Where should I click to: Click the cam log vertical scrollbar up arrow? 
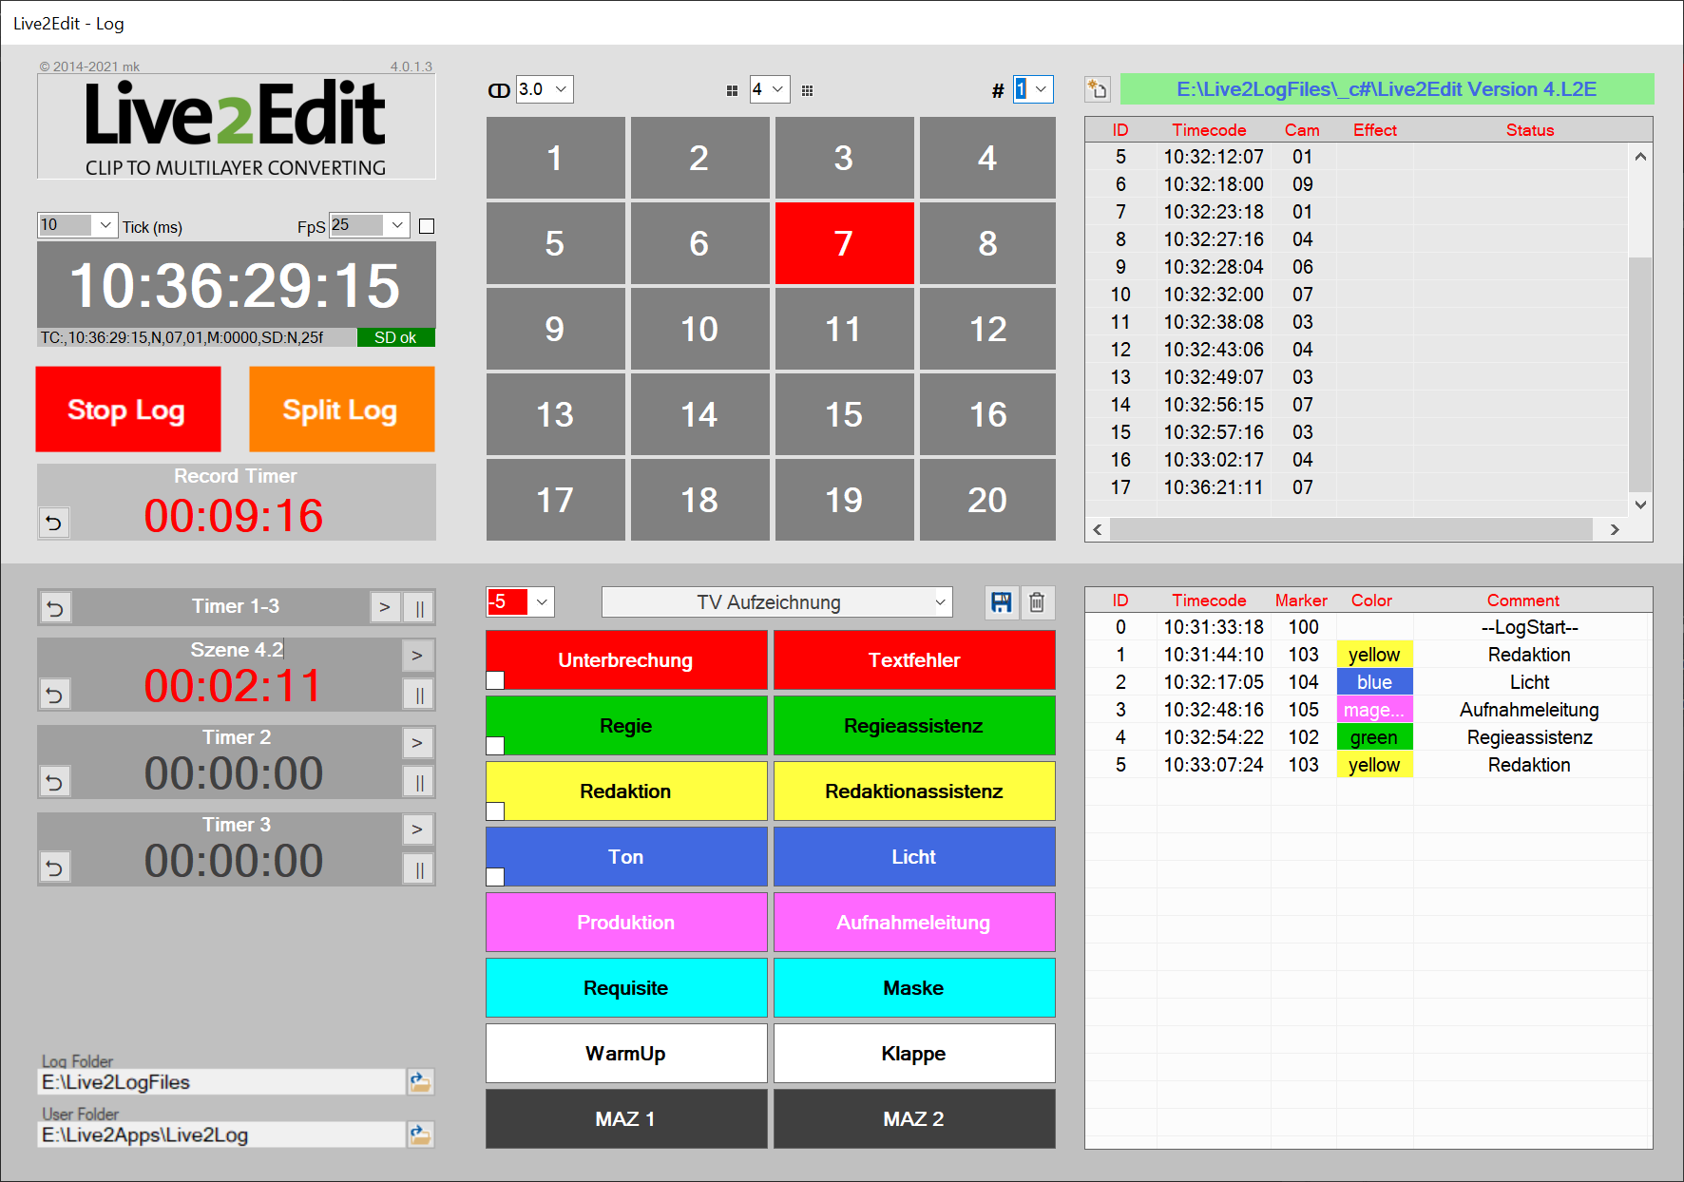(1640, 157)
